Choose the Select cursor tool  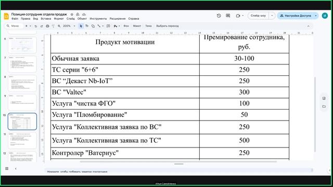pyautogui.click(x=81, y=26)
